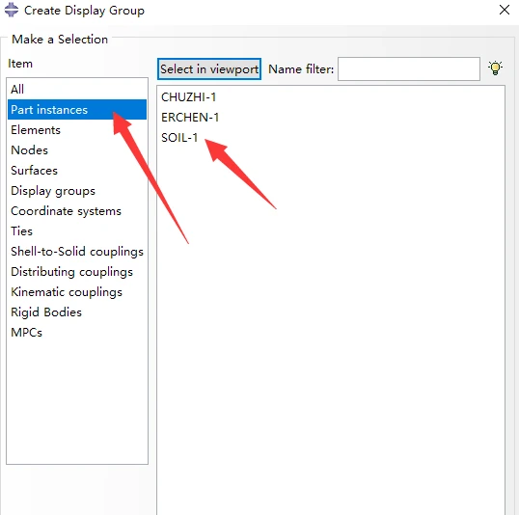Click the Abaqus dialog title icon
Image resolution: width=519 pixels, height=515 pixels.
(12, 10)
